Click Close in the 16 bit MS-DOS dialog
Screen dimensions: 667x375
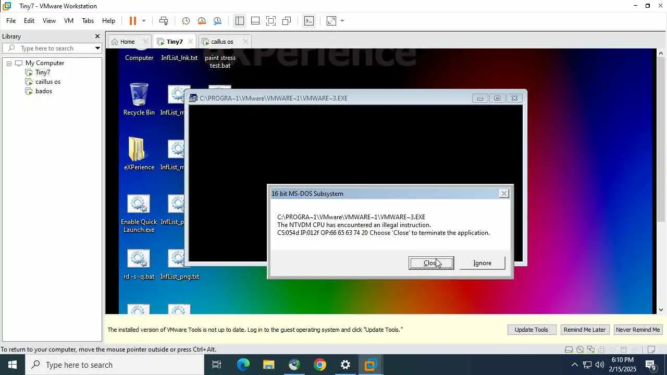pyautogui.click(x=431, y=263)
